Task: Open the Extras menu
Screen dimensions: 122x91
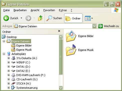Action: tap(63, 10)
